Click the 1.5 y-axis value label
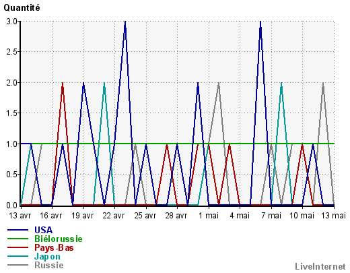The image size is (350, 273). pyautogui.click(x=12, y=113)
